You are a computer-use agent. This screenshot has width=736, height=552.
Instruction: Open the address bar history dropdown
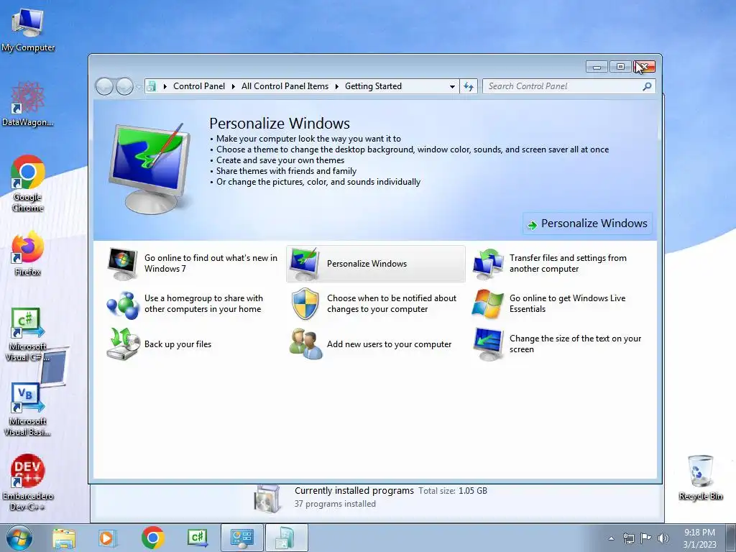[x=452, y=86]
